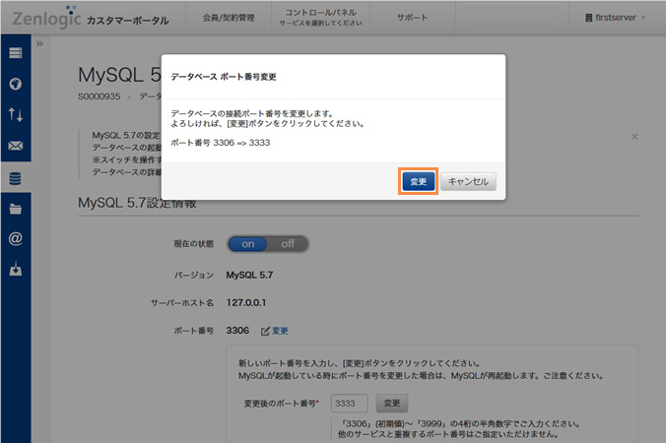Open the @ symbol sidebar icon
The width and height of the screenshot is (666, 443).
pos(16,238)
